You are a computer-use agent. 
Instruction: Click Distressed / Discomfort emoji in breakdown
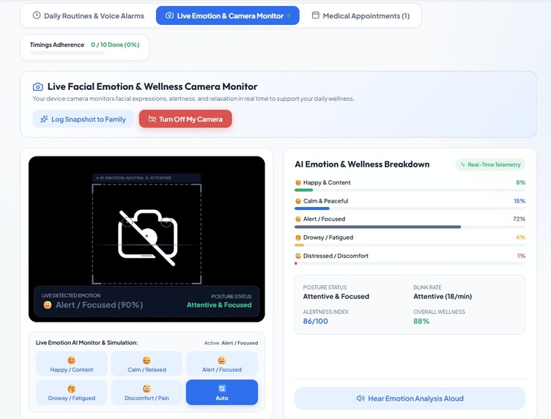[298, 256]
